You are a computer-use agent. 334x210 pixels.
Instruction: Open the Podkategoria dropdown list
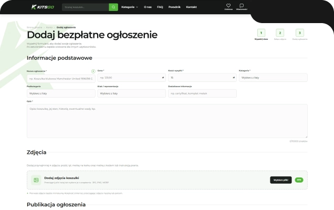click(61, 93)
